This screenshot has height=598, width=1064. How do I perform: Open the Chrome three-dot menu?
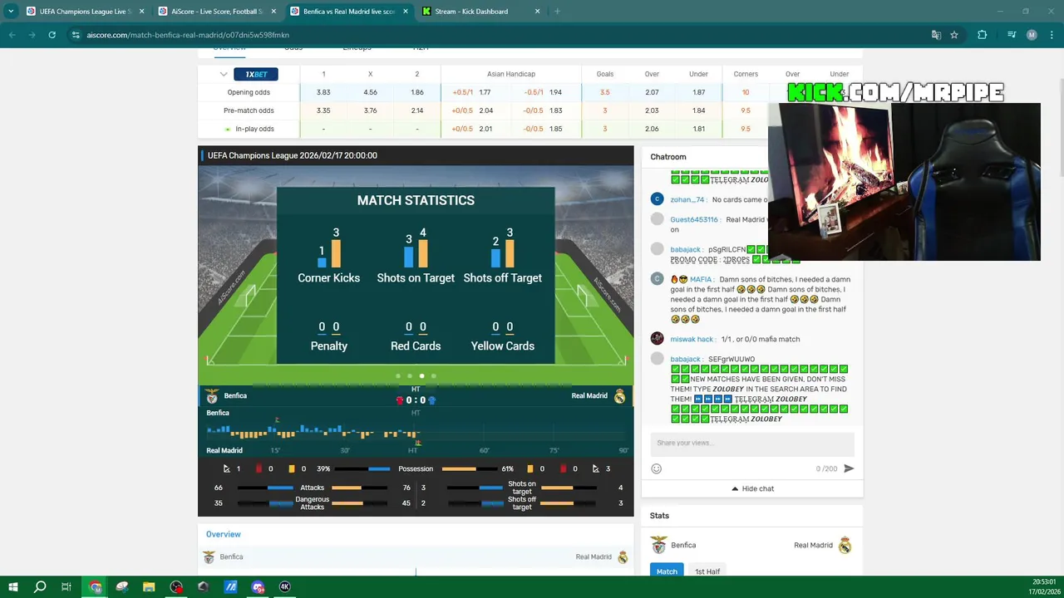tap(1052, 35)
